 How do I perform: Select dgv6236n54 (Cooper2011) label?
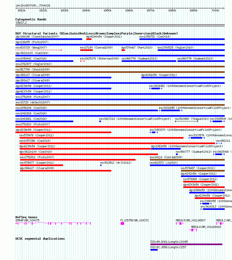tap(34, 86)
